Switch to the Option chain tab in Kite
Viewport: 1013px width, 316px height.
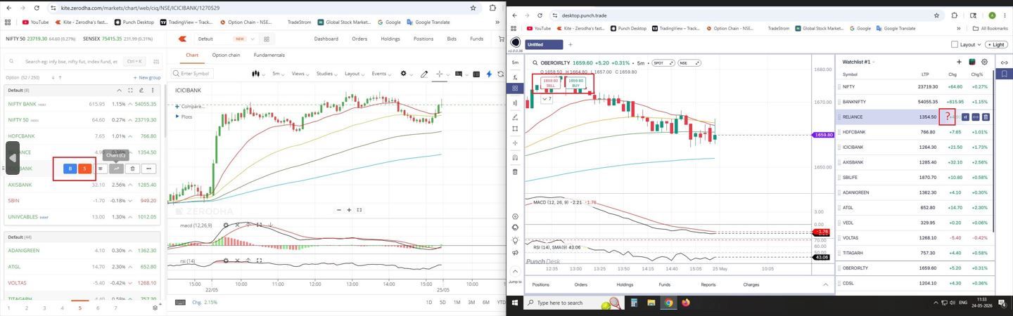click(x=226, y=55)
